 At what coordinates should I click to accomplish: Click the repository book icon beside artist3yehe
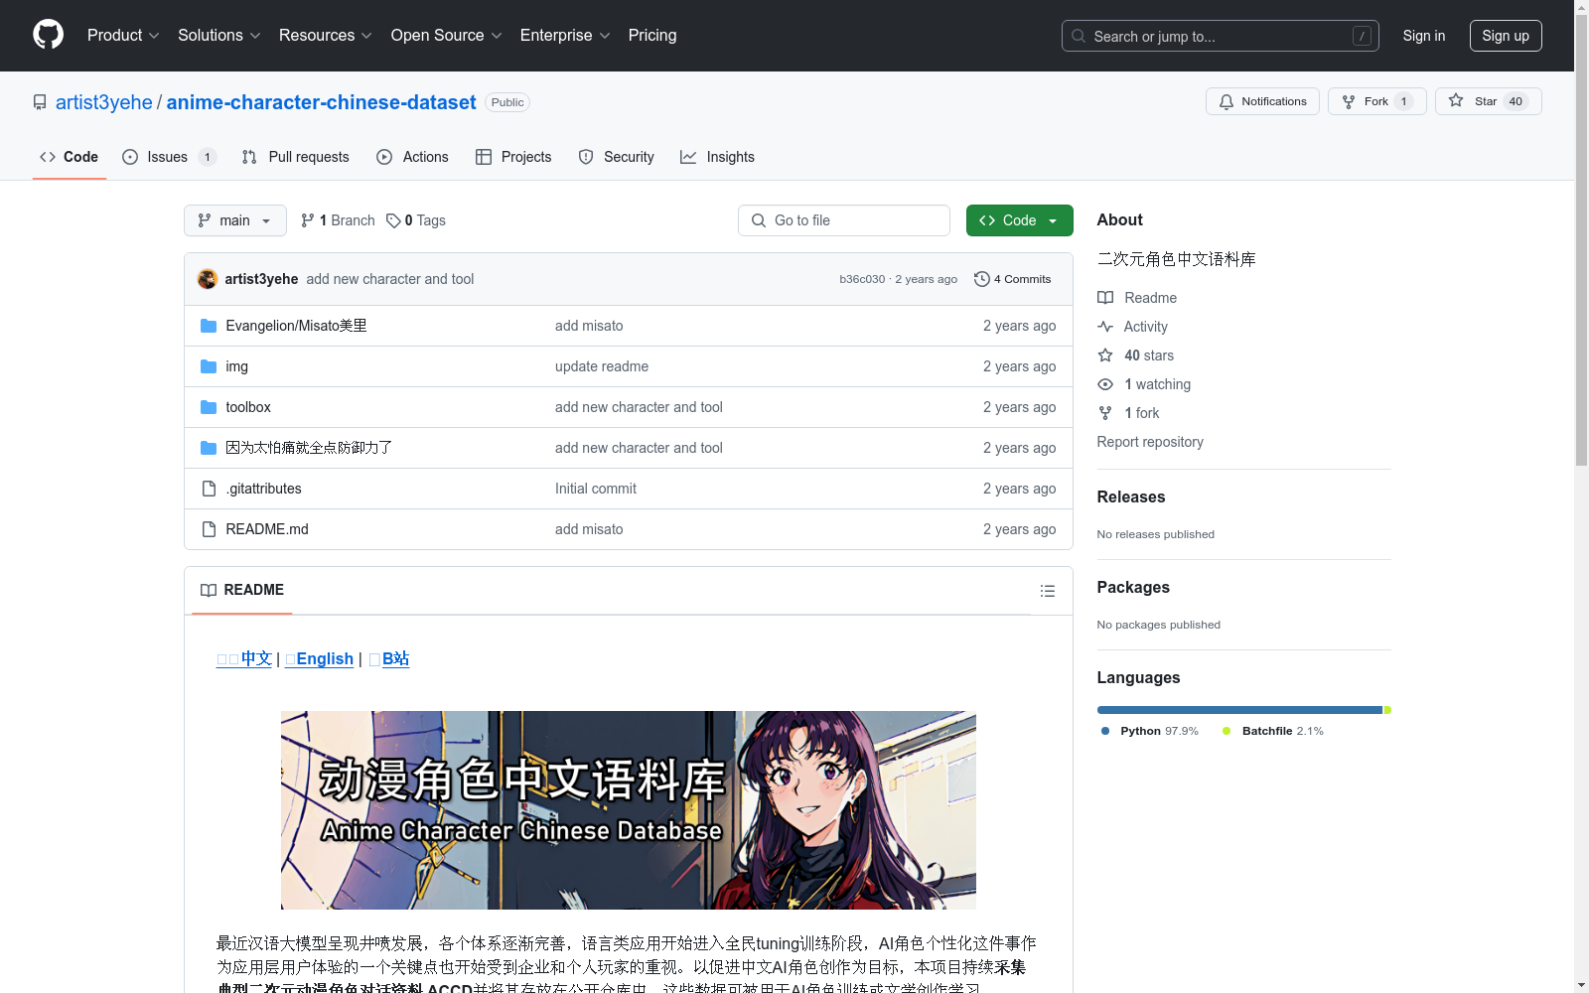tap(40, 102)
